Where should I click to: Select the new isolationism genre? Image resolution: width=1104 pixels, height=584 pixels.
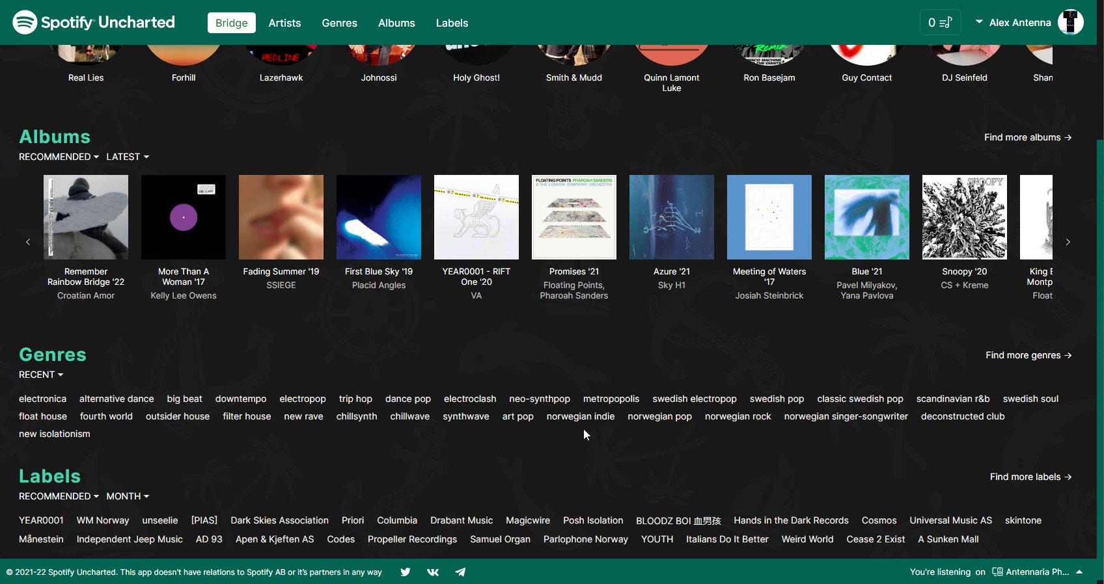pyautogui.click(x=55, y=434)
